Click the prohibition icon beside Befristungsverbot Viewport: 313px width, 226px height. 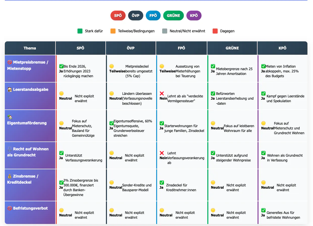coord(10,208)
